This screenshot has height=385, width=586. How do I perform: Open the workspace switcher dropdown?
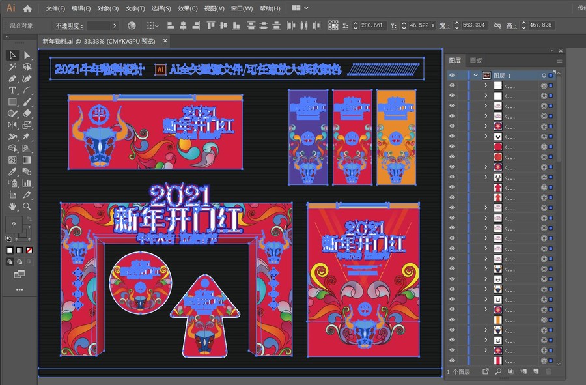pos(300,8)
